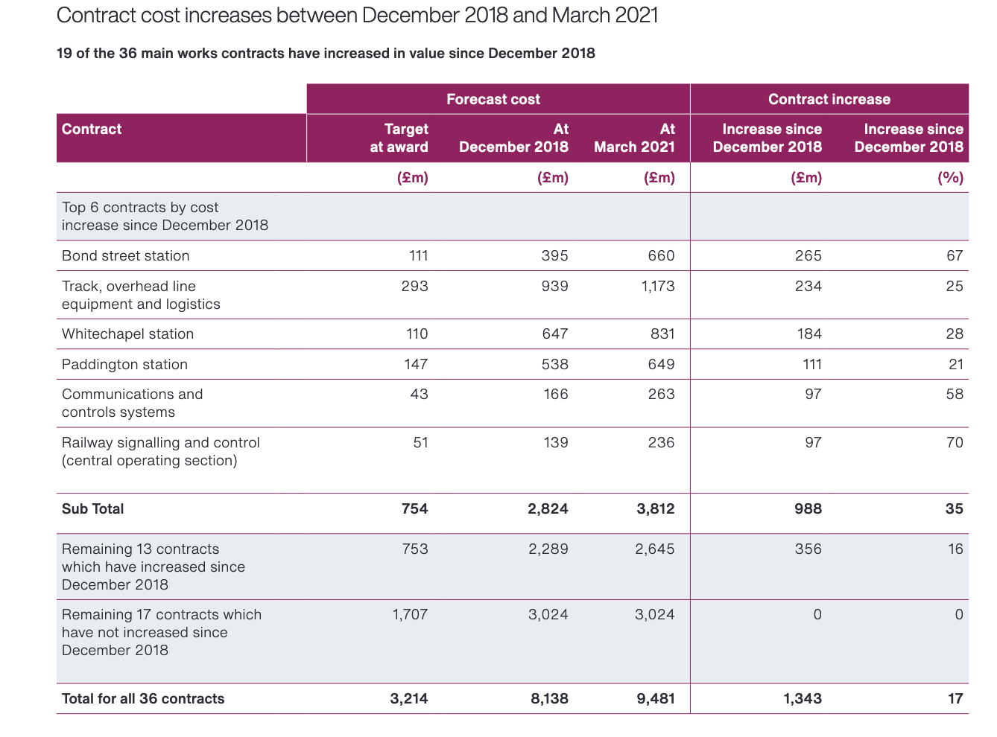The height and width of the screenshot is (737, 997).
Task: Click Bond street station percentage 67
Action: (955, 255)
